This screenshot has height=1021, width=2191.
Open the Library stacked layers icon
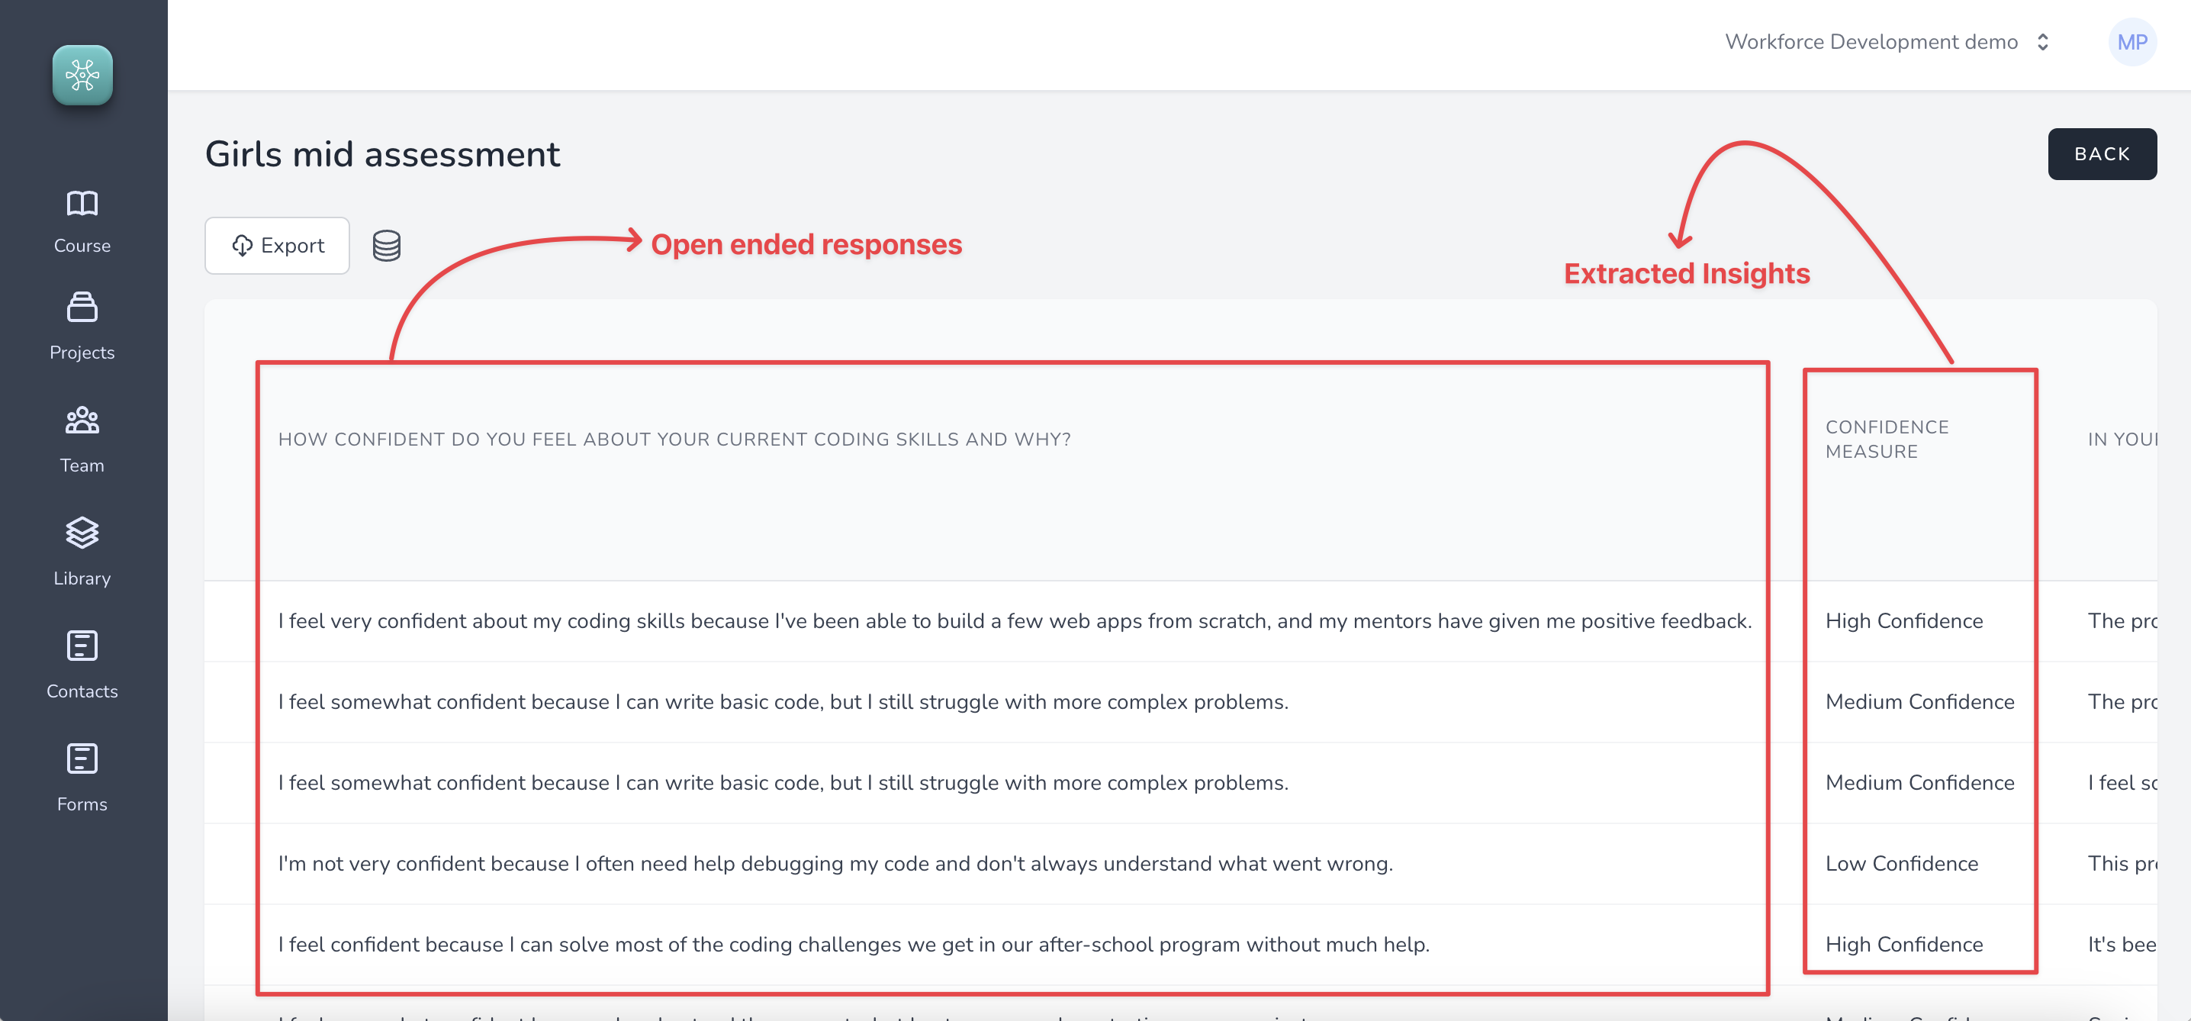[82, 533]
